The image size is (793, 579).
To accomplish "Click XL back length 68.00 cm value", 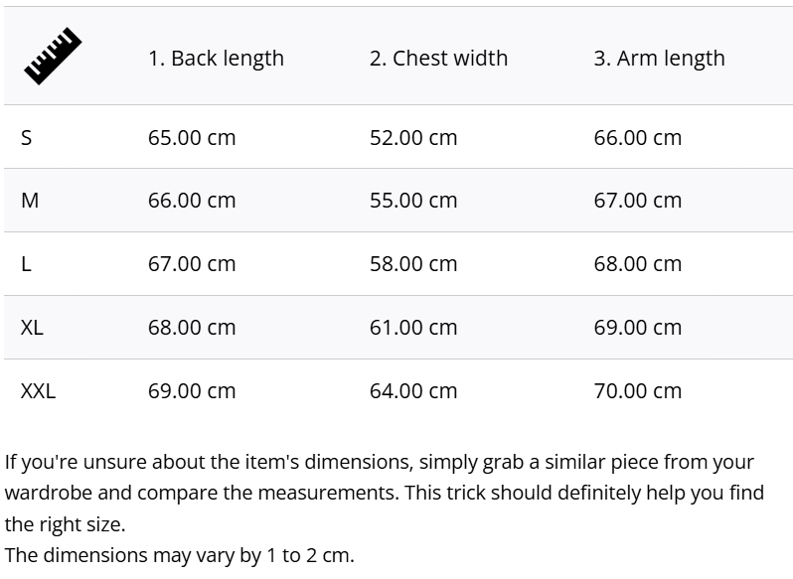I will coord(192,328).
